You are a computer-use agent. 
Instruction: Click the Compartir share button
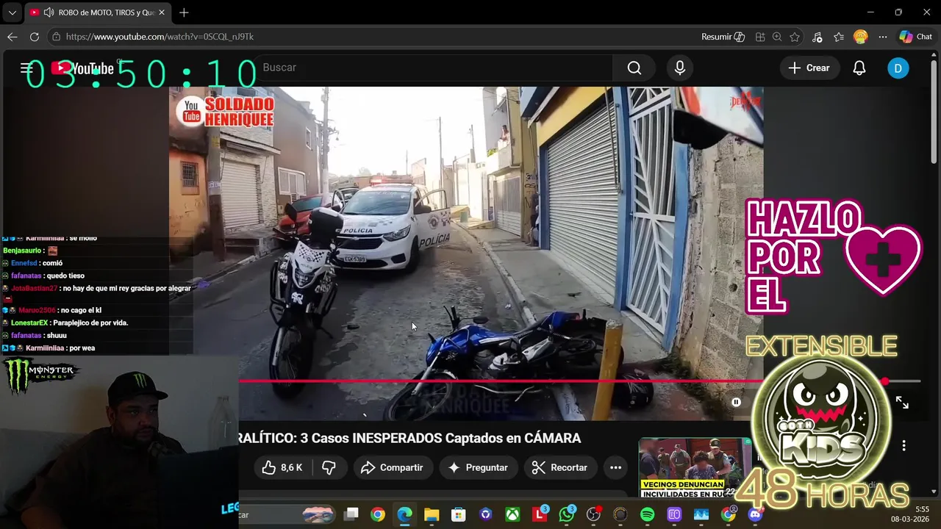[x=392, y=467]
